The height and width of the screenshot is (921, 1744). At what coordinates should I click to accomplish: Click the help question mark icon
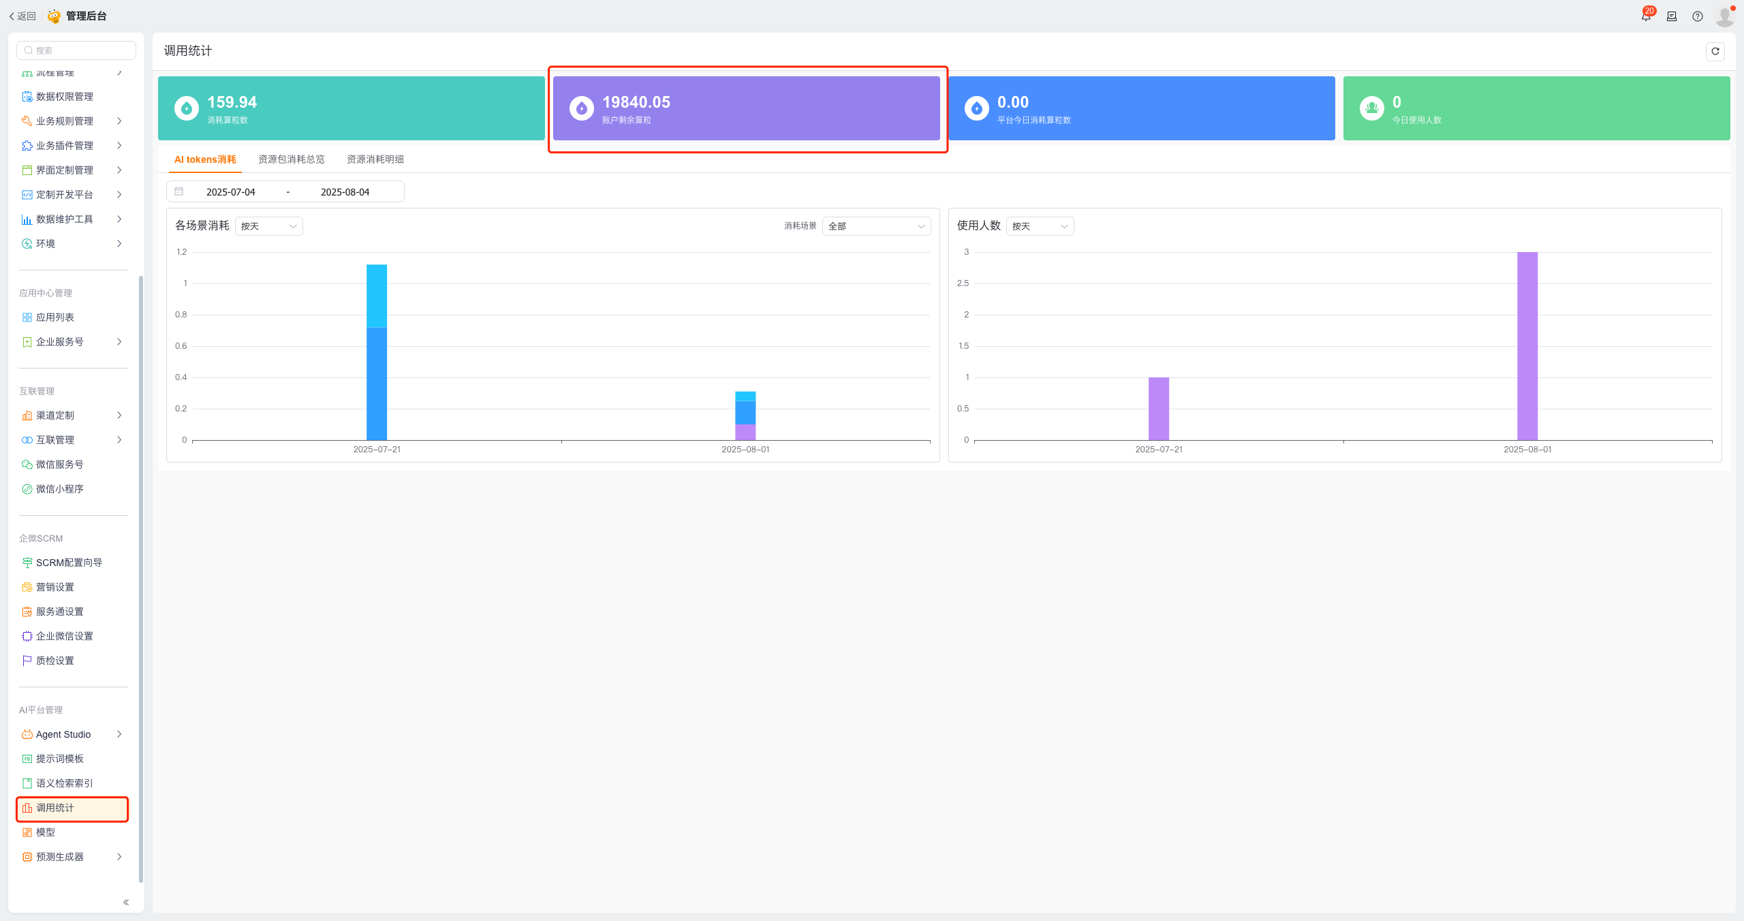[x=1697, y=16]
